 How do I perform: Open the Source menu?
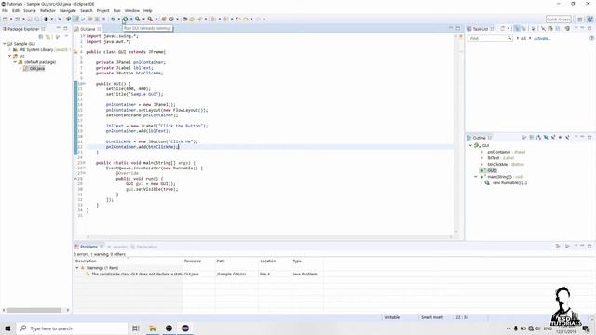click(x=30, y=10)
